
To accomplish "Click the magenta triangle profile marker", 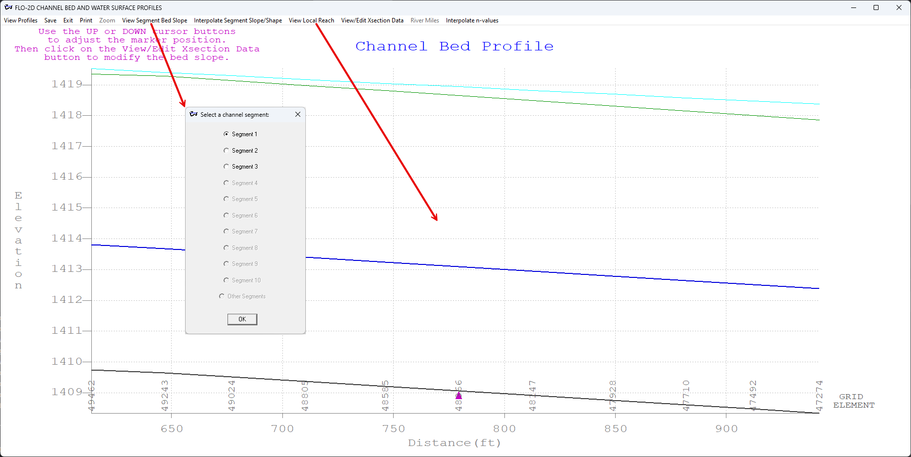I will tap(458, 396).
